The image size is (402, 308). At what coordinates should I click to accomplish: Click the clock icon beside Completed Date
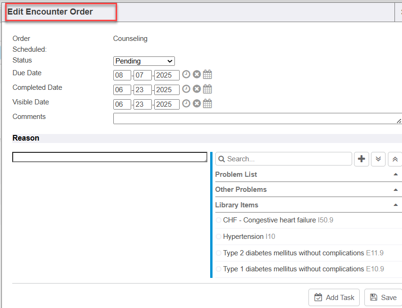[186, 89]
